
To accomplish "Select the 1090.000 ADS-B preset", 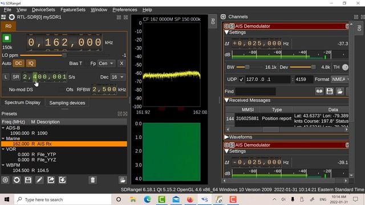I will tap(64, 133).
